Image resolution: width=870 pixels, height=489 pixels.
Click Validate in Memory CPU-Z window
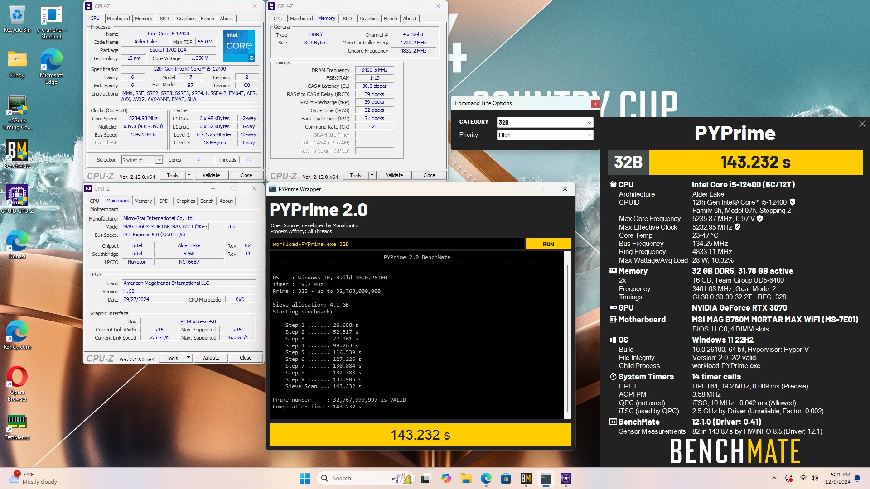[x=394, y=175]
